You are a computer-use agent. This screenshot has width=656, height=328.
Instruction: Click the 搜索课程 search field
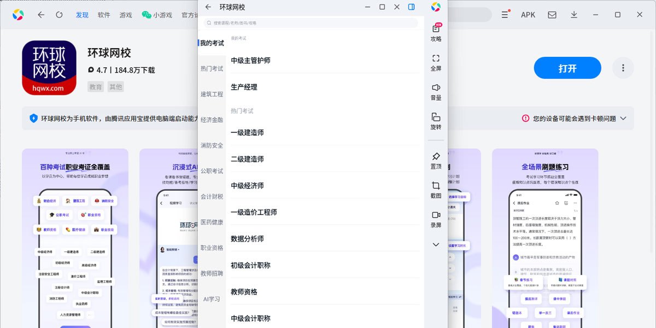(x=311, y=23)
